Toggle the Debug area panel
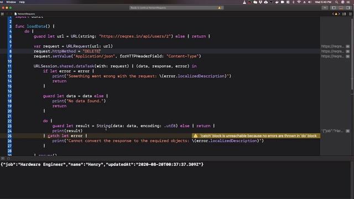The image size is (354, 199). 341,8
